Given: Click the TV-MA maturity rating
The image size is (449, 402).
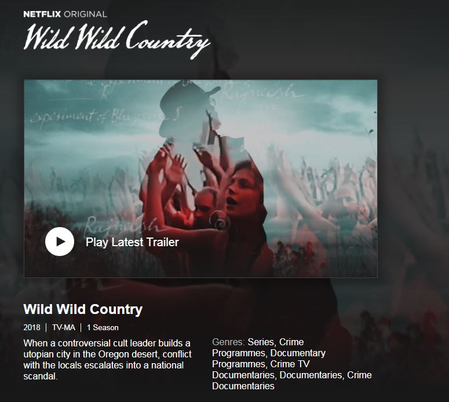Looking at the screenshot, I should point(64,327).
